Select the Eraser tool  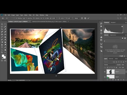point(5,40)
